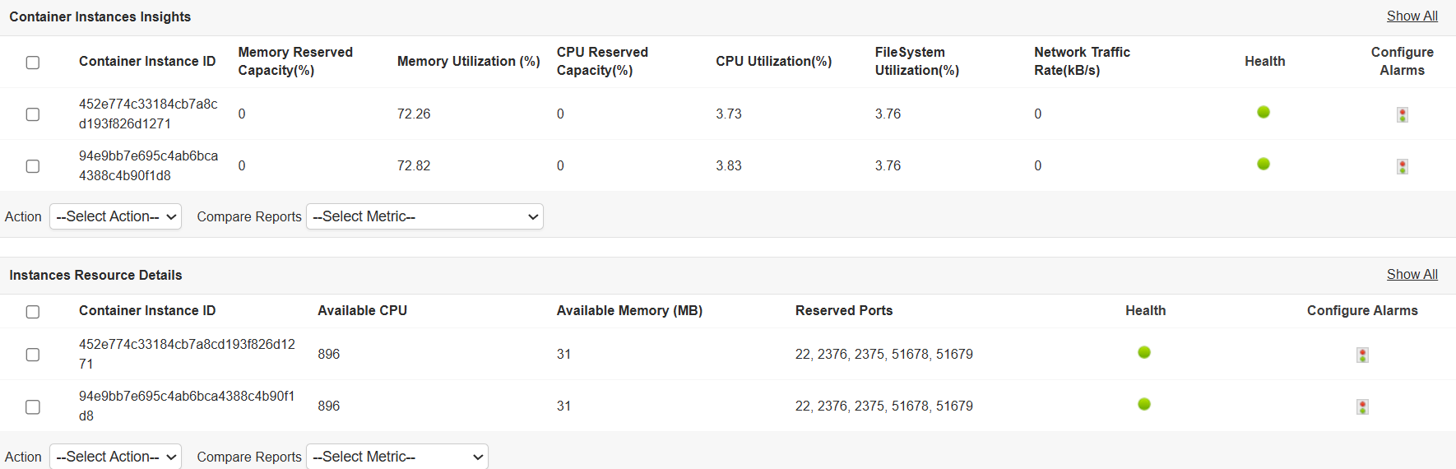Select checkbox for 452e774c in Resource Details table

(x=33, y=355)
